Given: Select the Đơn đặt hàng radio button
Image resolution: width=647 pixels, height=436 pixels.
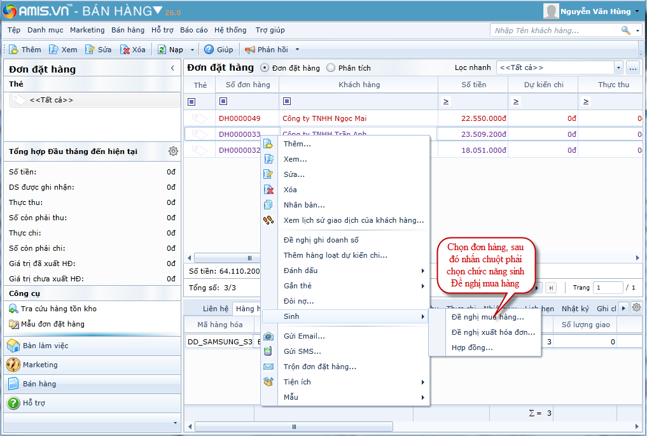Looking at the screenshot, I should click(265, 67).
